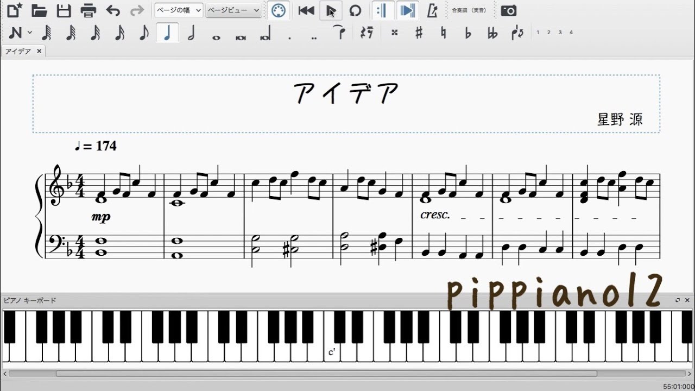Select half note duration

(191, 33)
